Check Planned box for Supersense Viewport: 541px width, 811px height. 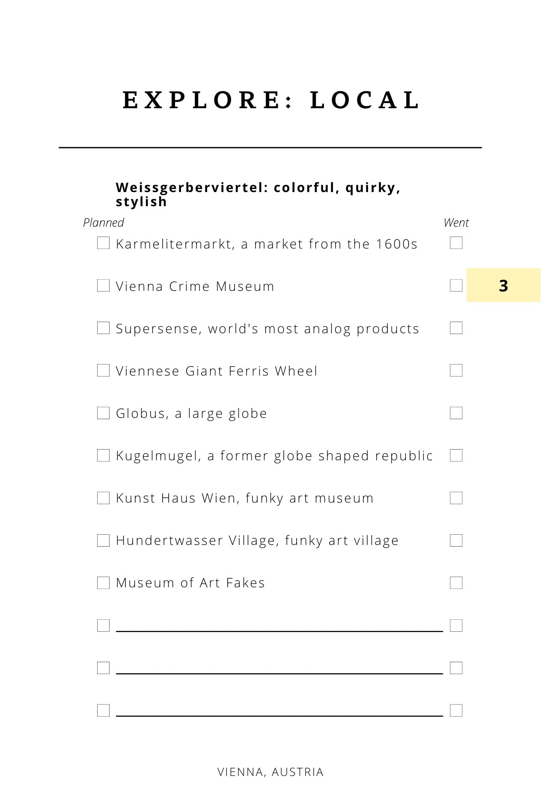click(103, 328)
